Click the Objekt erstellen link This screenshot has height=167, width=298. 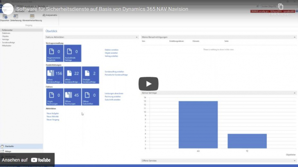pos(111,53)
